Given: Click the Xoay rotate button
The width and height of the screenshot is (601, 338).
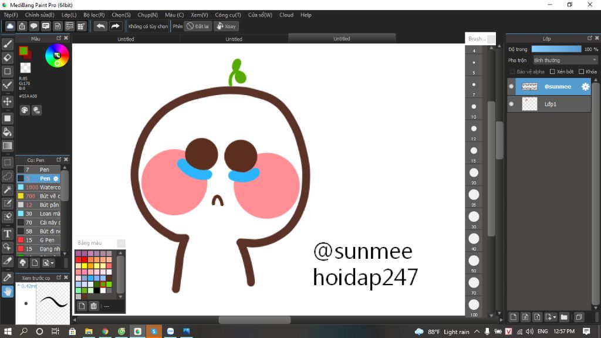Looking at the screenshot, I should (x=226, y=26).
